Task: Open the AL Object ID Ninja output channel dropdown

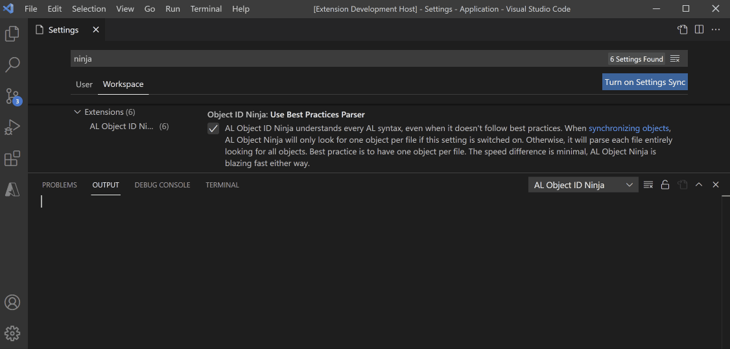Action: coord(584,185)
